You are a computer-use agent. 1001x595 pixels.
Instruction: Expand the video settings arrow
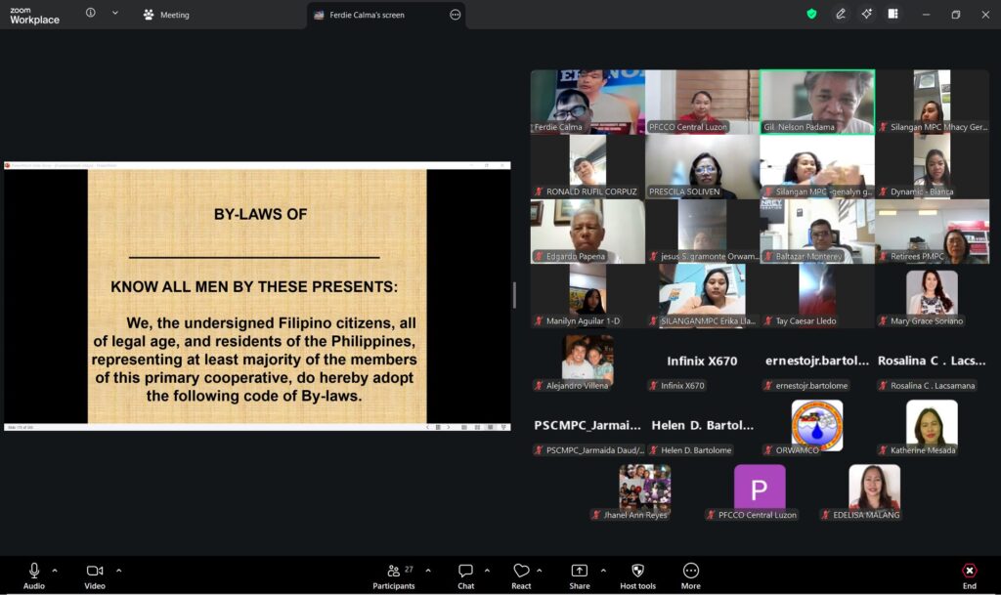[119, 571]
